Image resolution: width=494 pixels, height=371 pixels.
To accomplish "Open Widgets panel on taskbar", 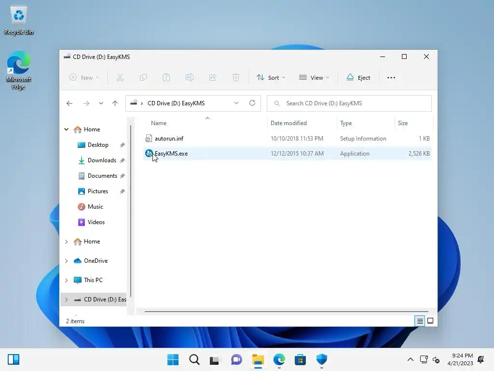I will [x=14, y=359].
